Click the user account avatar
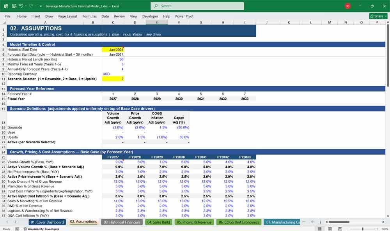Image resolution: width=390 pixels, height=231 pixels. point(348,6)
